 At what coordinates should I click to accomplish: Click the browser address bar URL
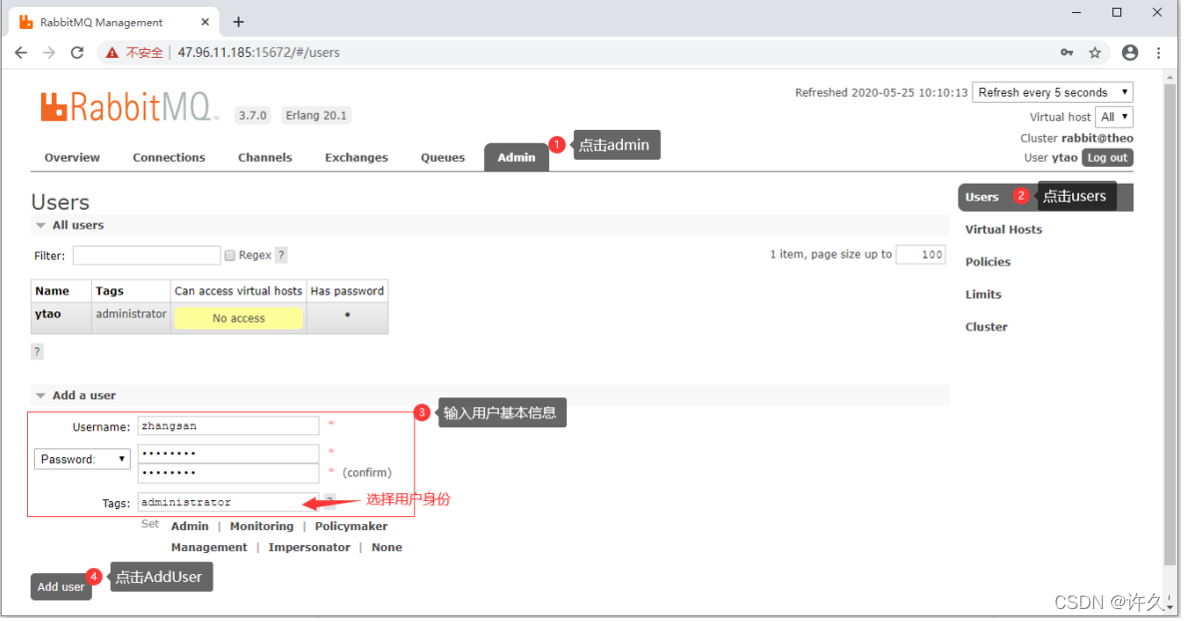click(260, 53)
